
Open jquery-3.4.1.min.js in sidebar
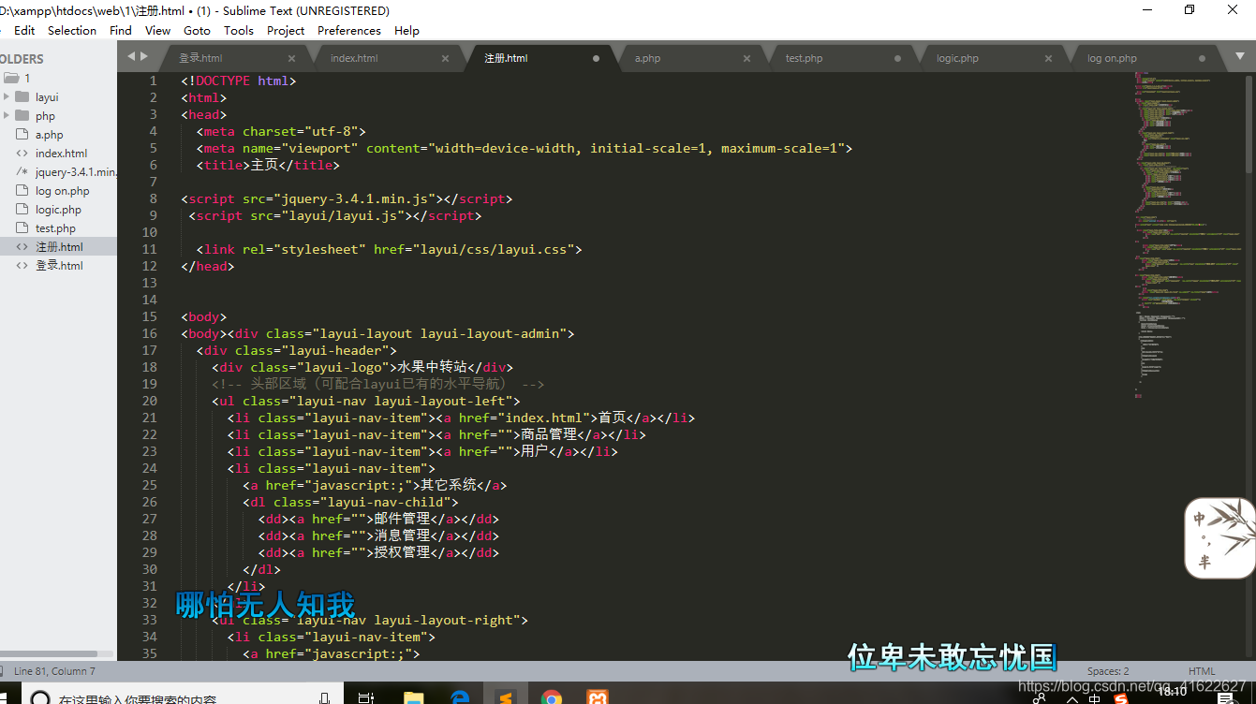tap(76, 172)
